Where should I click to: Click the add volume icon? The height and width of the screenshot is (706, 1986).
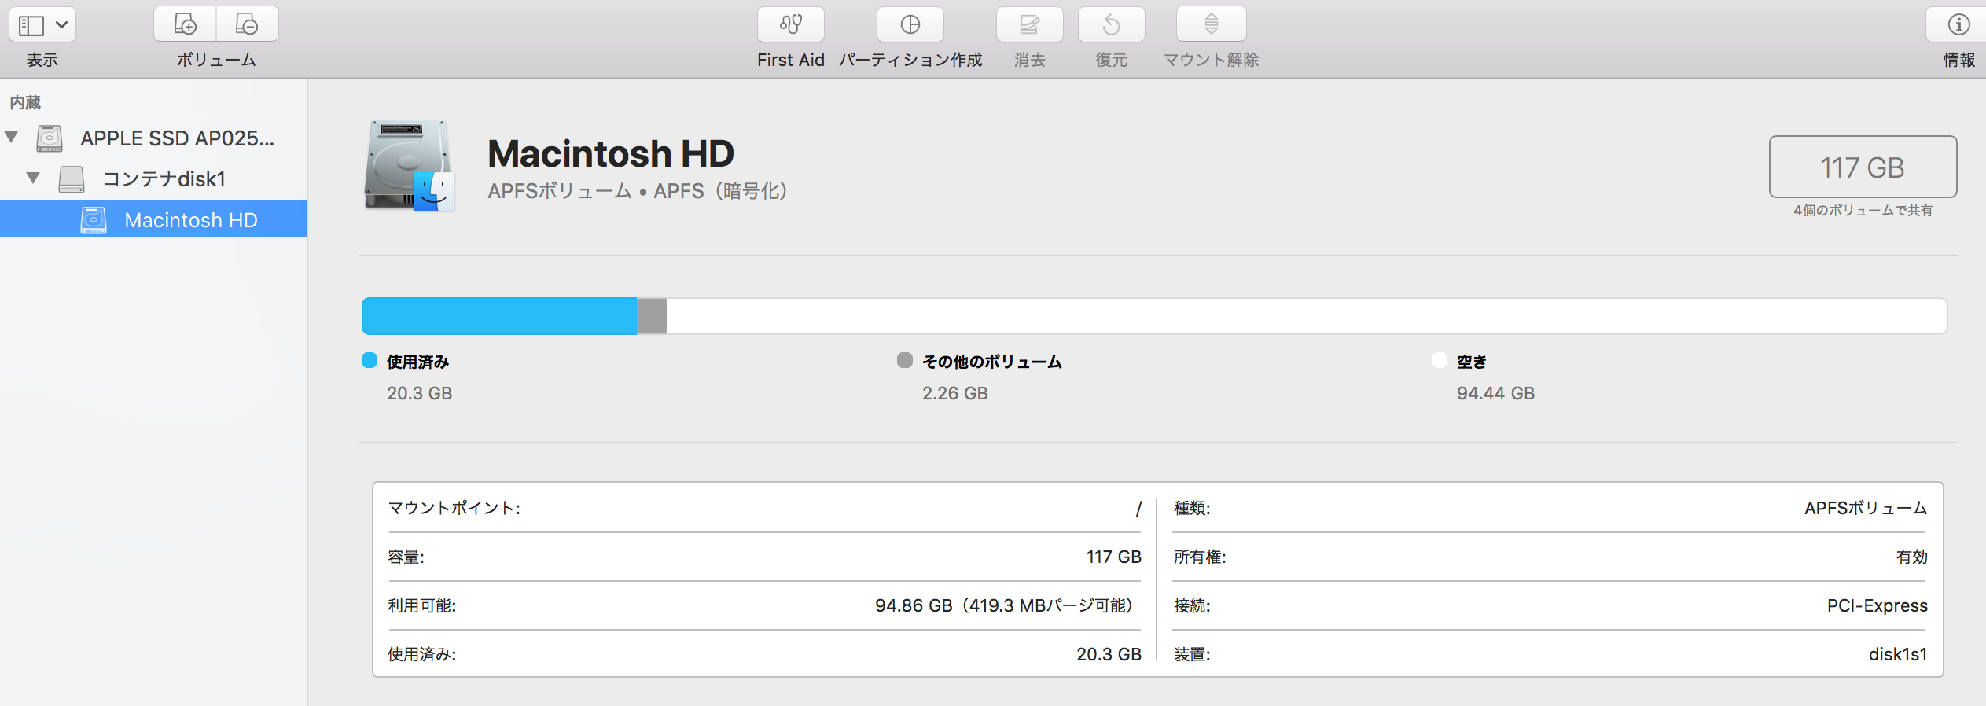tap(185, 24)
